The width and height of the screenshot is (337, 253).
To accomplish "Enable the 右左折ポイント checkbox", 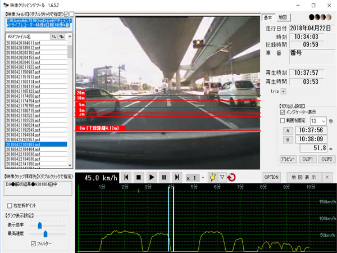I will (10, 206).
